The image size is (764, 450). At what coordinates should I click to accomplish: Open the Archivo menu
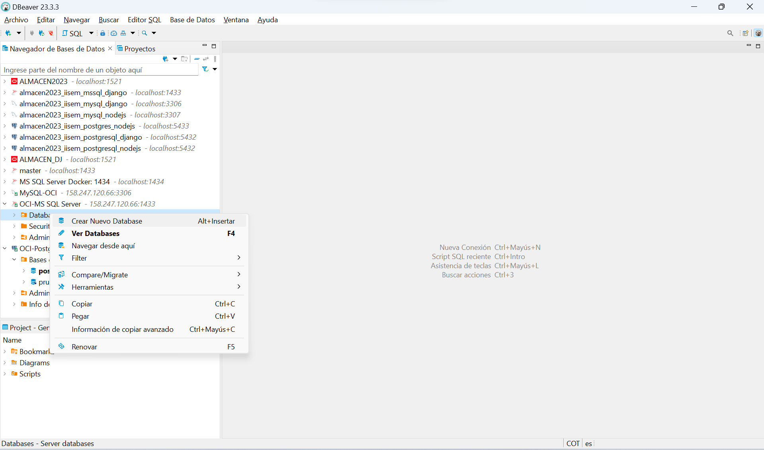(x=16, y=19)
